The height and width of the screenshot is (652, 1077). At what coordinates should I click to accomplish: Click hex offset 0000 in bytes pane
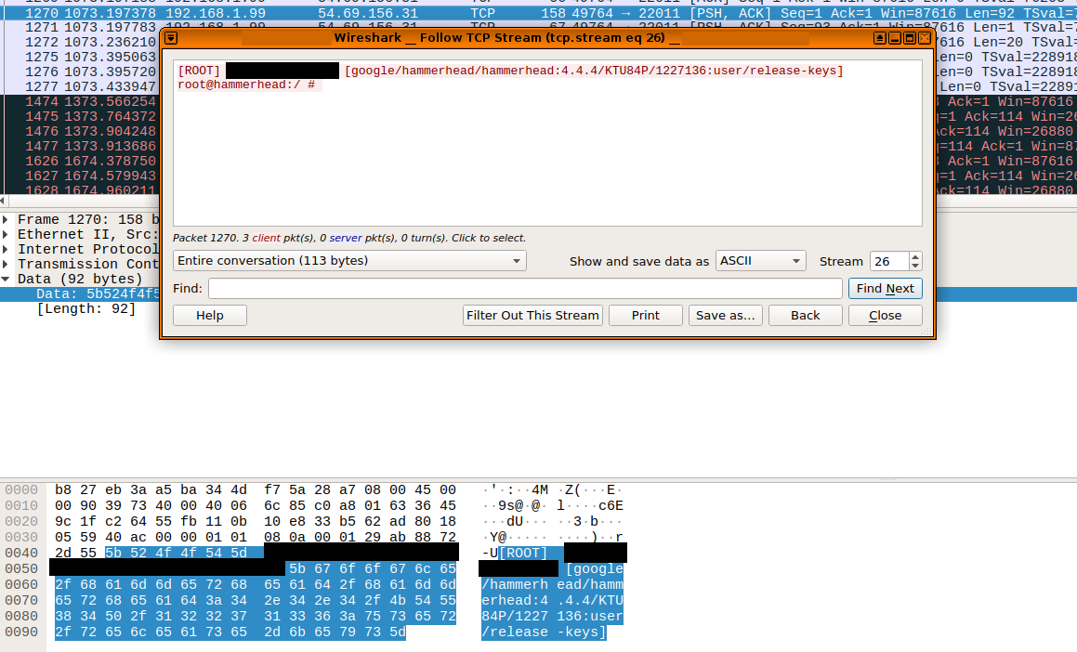[x=21, y=490]
